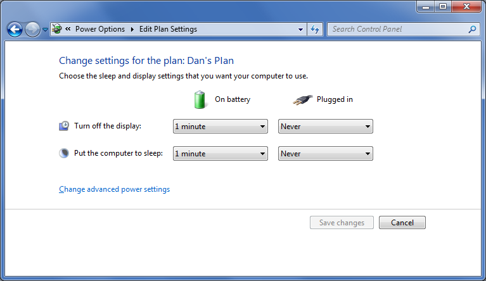The height and width of the screenshot is (281, 486).
Task: Open sleep dropdown for Plugged in
Action: pyautogui.click(x=325, y=154)
